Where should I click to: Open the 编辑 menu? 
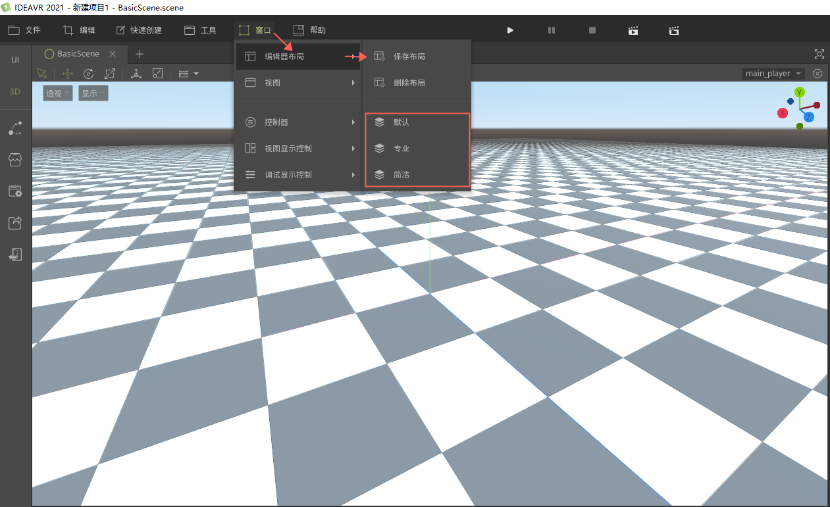point(79,30)
